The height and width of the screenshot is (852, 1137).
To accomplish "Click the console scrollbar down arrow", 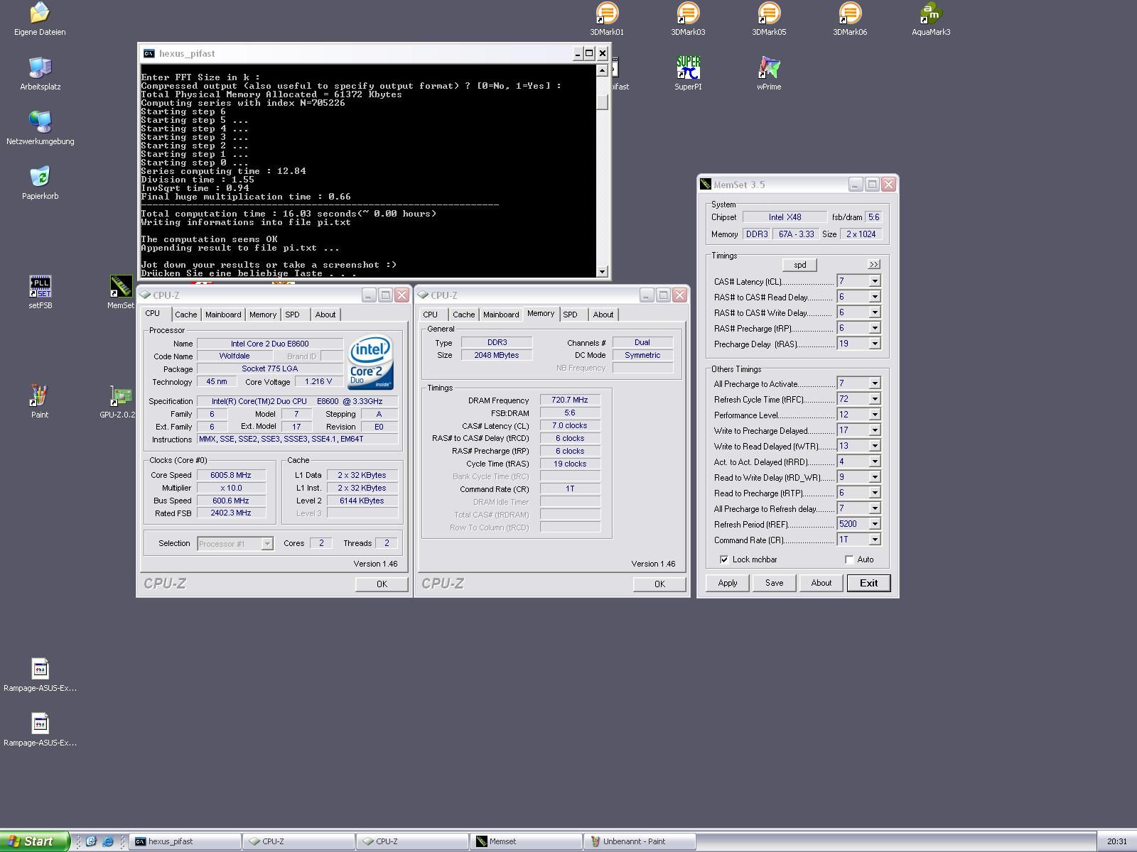I will coord(603,271).
